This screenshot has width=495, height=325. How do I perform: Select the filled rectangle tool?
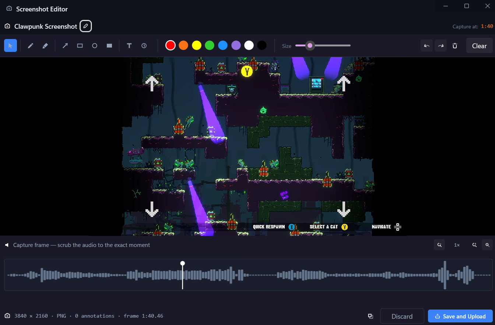click(109, 46)
